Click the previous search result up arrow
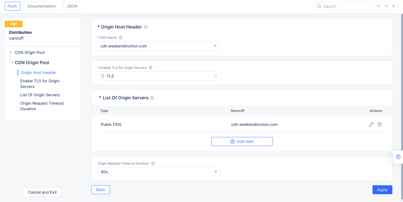 (379, 6)
